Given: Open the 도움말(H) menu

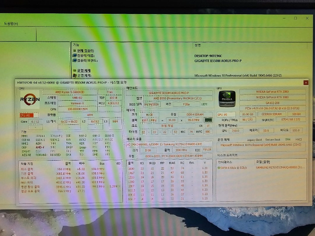Looking at the screenshot, I should pyautogui.click(x=11, y=24).
